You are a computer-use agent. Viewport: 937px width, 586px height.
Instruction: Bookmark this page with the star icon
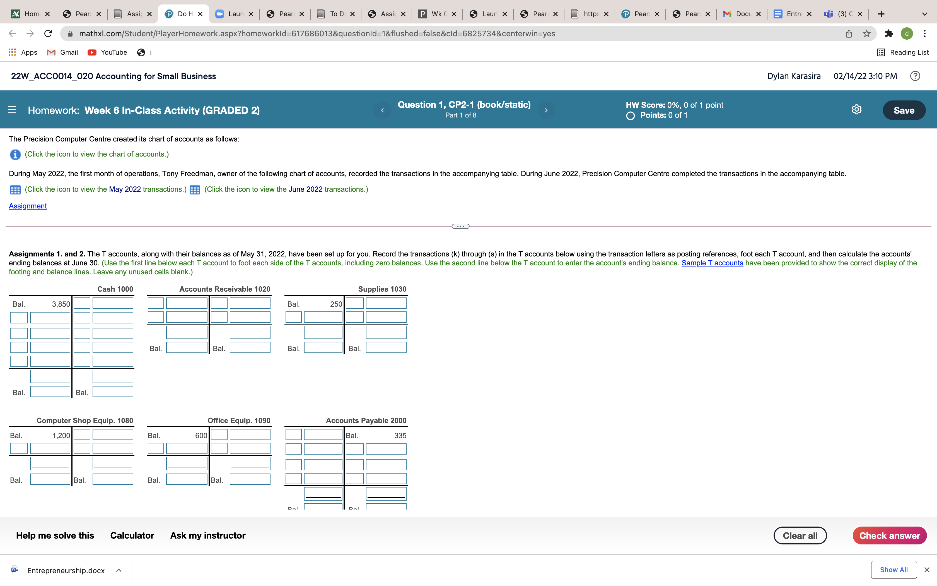point(866,34)
